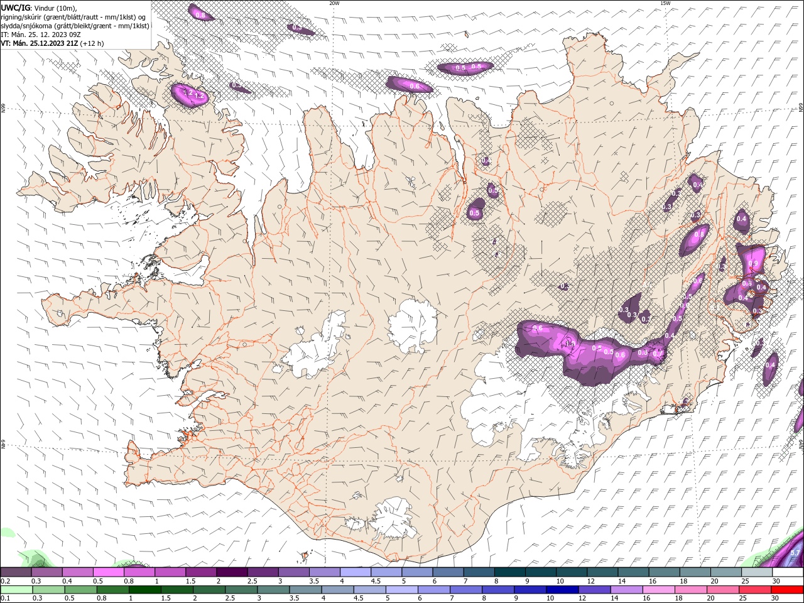The width and height of the screenshot is (804, 603).
Task: Click the 25 coral red swatch in rain legend
Action: click(x=756, y=590)
